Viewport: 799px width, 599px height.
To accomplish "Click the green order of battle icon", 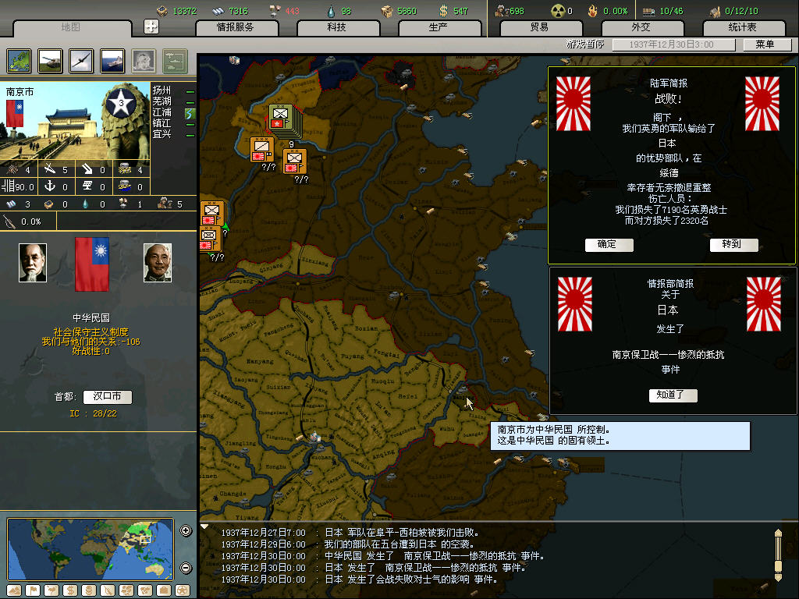I will pos(175,61).
